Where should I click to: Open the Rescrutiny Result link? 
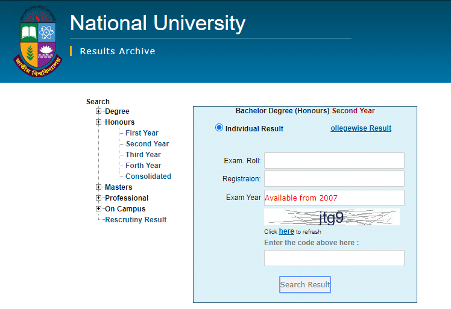pyautogui.click(x=136, y=220)
